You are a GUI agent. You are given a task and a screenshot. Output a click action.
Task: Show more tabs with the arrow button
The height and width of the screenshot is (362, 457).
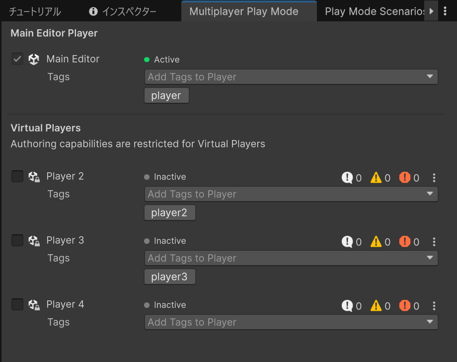431,11
